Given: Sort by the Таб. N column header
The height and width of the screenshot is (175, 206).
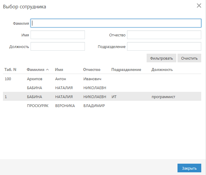Looking at the screenshot, I should pos(10,69).
